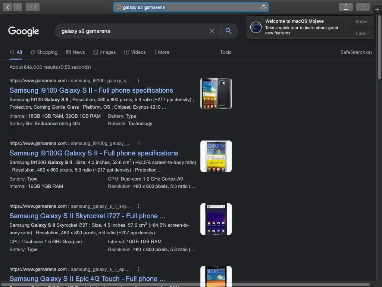Open options menu for I9100G result
This screenshot has width=382, height=287.
(139, 143)
